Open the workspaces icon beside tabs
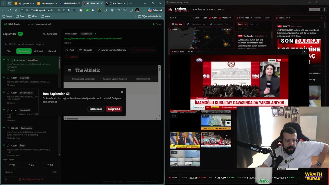 pos(10,3)
